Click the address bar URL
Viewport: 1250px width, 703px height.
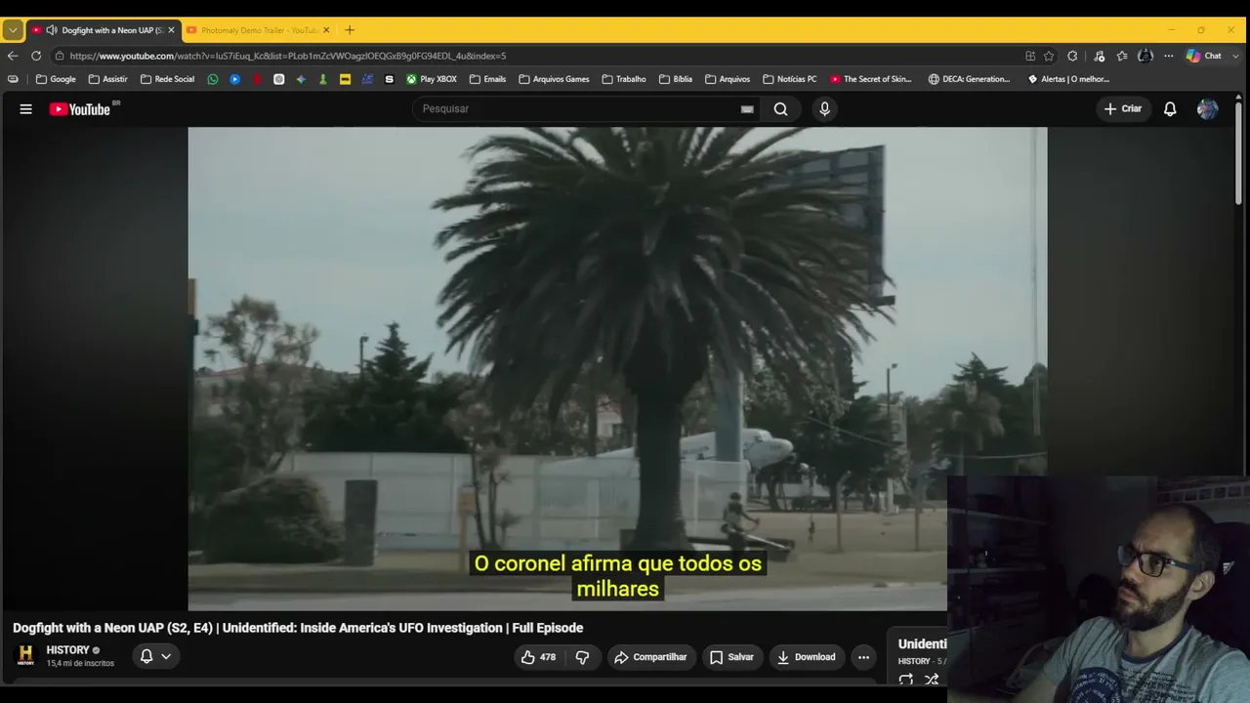(x=288, y=56)
